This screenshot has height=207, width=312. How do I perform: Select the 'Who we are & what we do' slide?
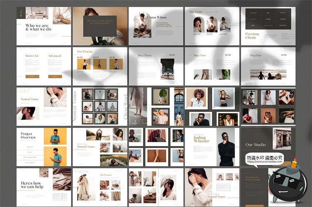coord(44,26)
